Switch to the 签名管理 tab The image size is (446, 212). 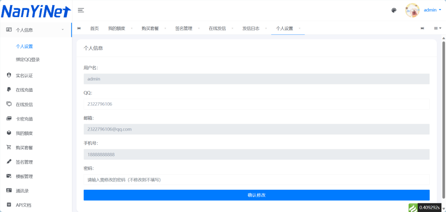point(184,28)
